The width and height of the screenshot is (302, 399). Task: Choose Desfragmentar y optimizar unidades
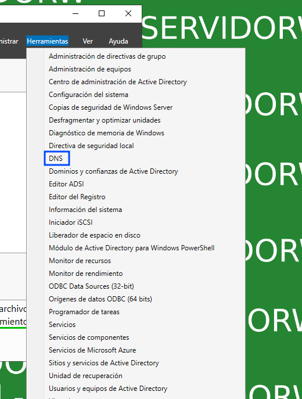(105, 120)
